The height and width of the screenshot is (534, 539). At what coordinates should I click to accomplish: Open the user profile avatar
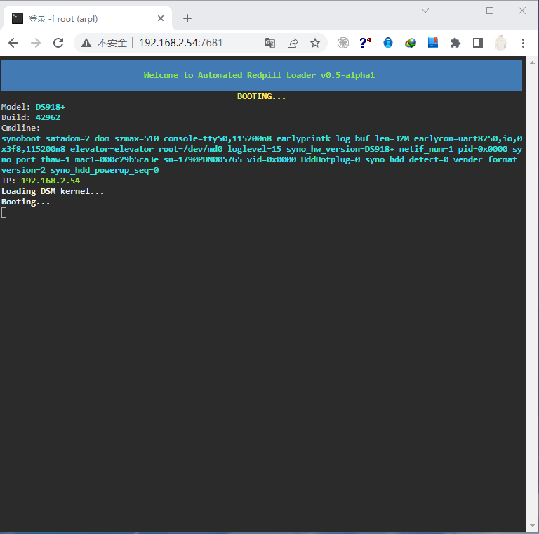click(500, 43)
